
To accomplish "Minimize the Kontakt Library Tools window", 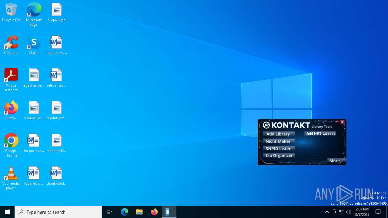I will (337, 122).
